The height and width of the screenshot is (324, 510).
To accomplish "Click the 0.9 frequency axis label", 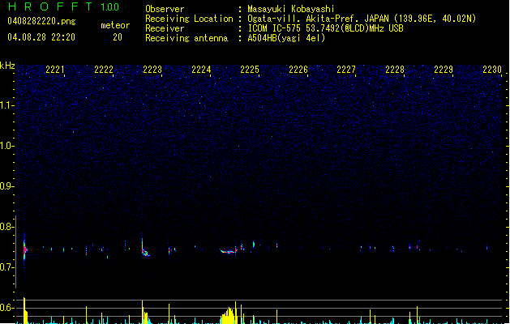I will (x=6, y=186).
